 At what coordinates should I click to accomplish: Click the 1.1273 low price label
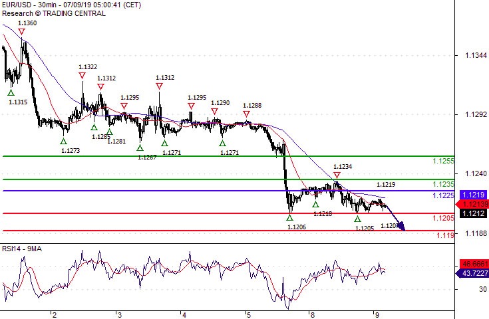coord(71,151)
